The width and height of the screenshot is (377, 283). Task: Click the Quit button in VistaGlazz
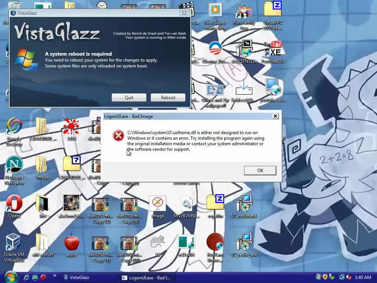[129, 97]
